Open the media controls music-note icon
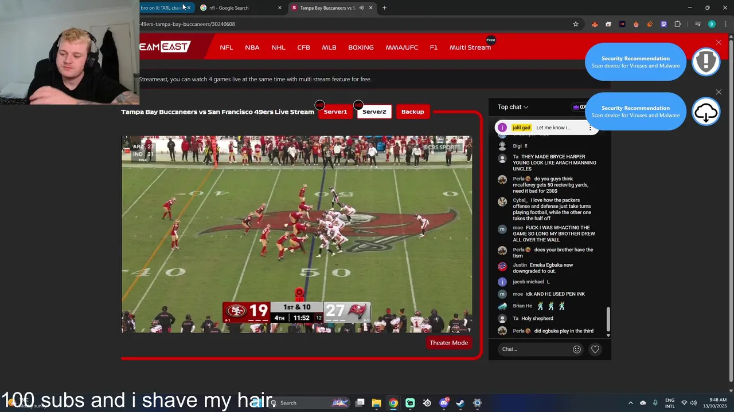 coord(698,24)
